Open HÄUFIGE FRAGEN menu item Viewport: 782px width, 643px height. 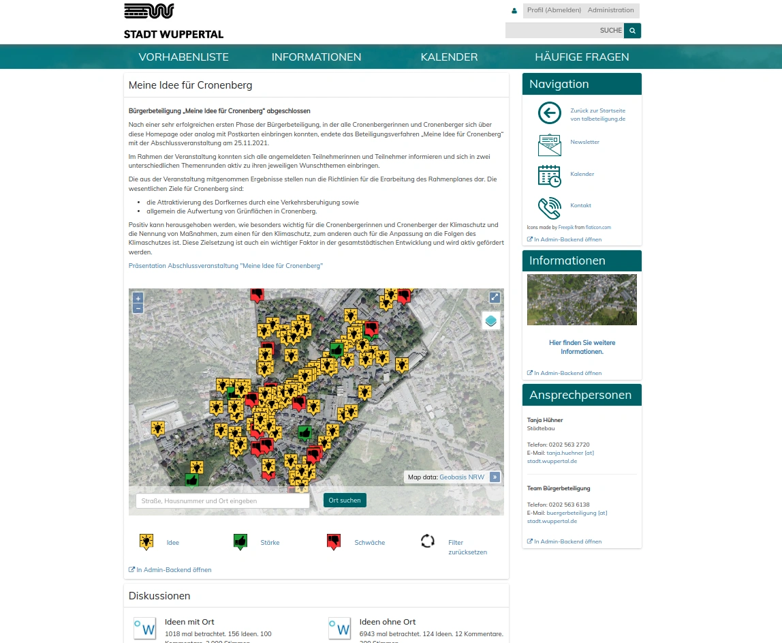pos(582,57)
